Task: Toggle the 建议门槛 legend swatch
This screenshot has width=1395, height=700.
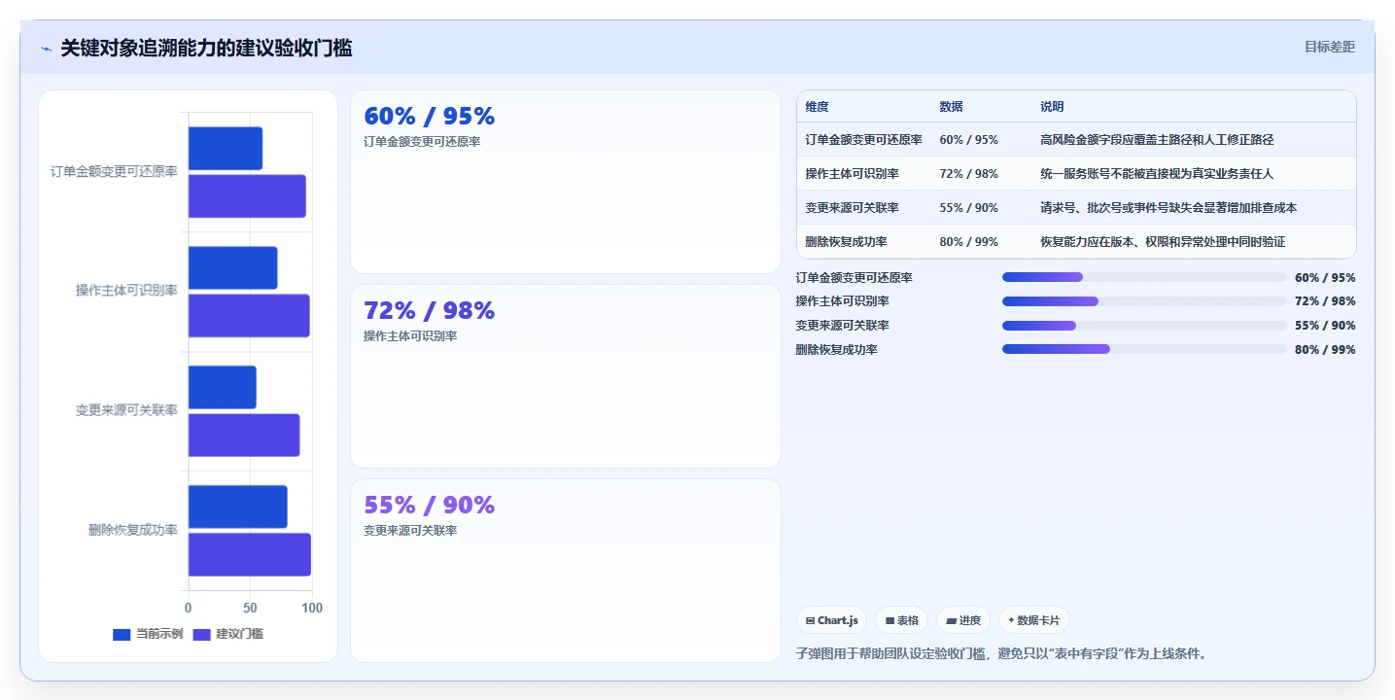Action: click(202, 635)
